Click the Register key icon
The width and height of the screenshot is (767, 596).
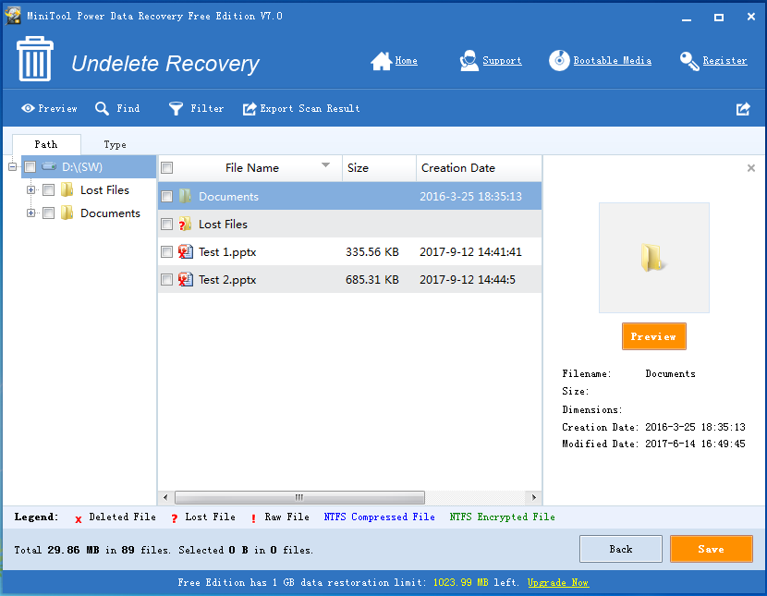pyautogui.click(x=689, y=61)
